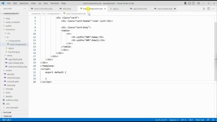Image resolution: width=217 pixels, height=122 pixels.
Task: Click the feedback icon in status bar
Action: 208,120
